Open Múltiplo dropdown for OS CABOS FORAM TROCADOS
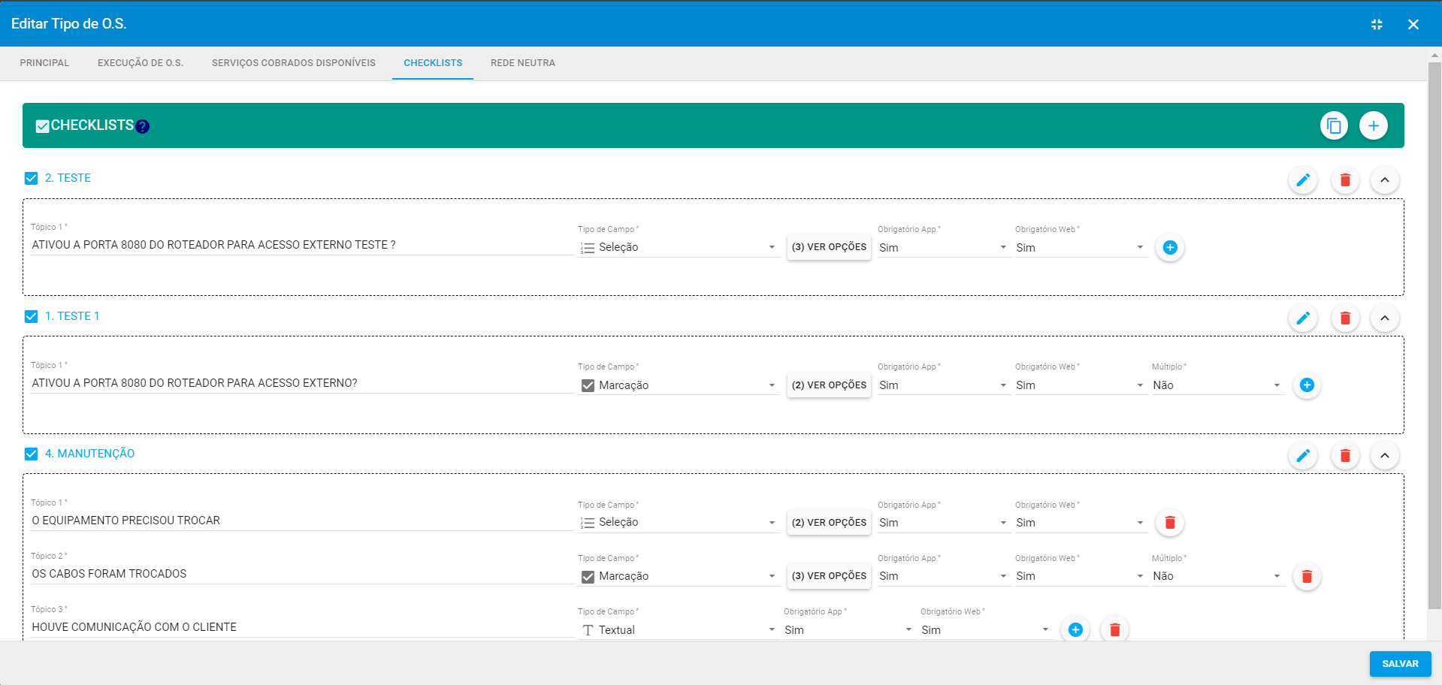This screenshot has width=1442, height=685. click(x=1217, y=576)
